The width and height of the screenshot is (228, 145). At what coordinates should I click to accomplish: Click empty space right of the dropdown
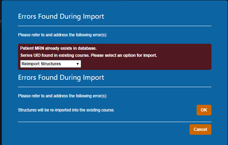[x=141, y=64]
